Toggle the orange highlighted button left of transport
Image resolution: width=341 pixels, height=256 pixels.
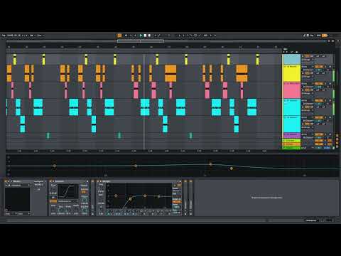tap(119, 36)
